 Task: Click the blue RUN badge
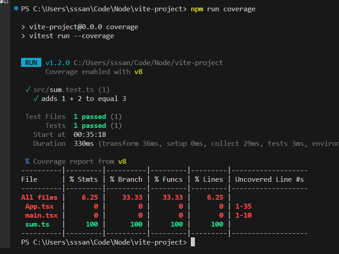coord(31,63)
